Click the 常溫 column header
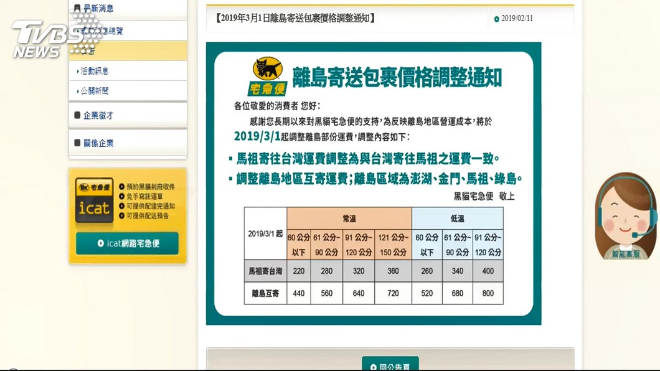 click(x=349, y=218)
